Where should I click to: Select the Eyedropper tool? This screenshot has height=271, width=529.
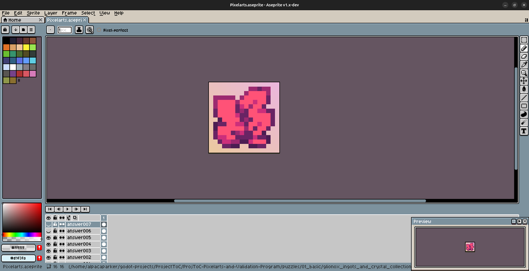point(524,65)
